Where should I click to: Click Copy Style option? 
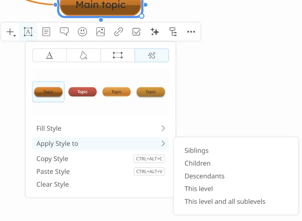click(x=52, y=159)
